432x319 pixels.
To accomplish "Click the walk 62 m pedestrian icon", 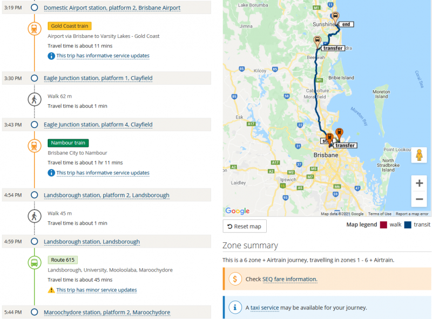I will (35, 99).
